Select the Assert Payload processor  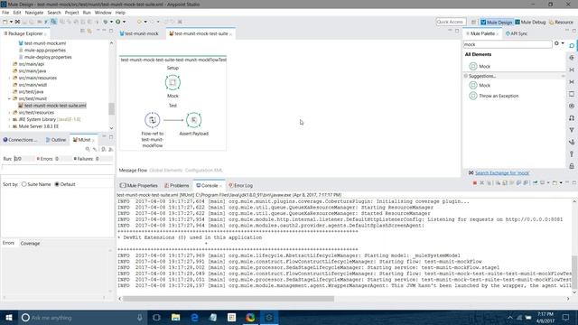[193, 120]
